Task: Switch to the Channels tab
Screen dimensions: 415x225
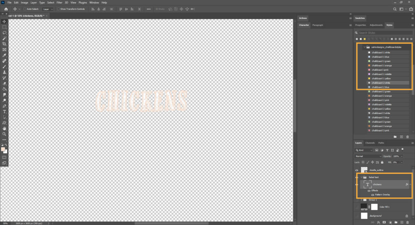Action: pyautogui.click(x=369, y=143)
